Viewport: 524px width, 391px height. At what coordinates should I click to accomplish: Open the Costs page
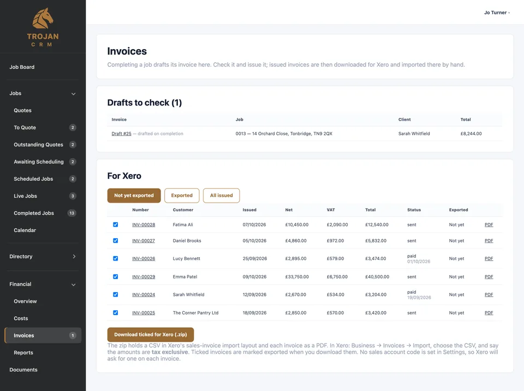(21, 318)
